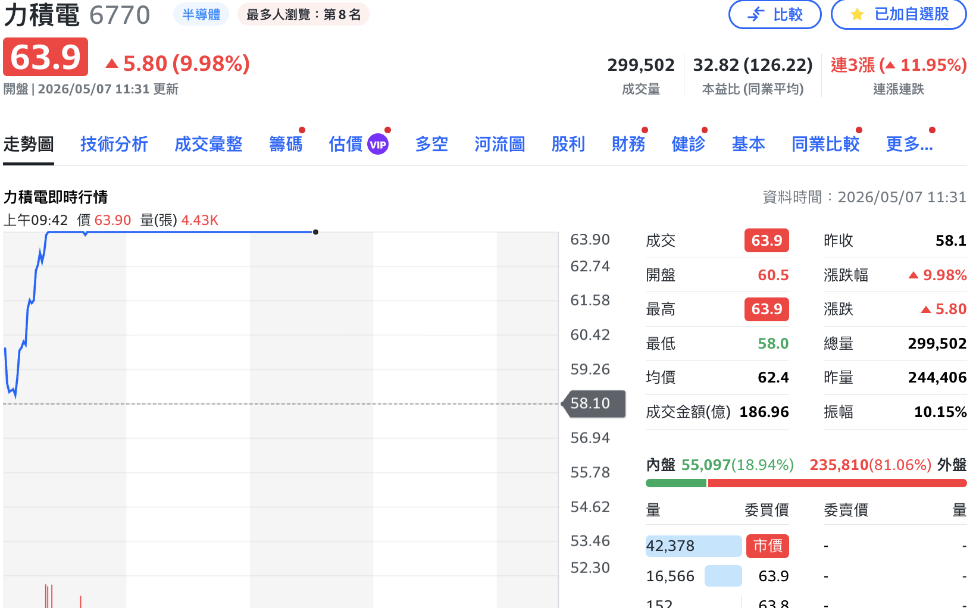Click the 299,502 volume figure in header
976x608 pixels.
pos(641,65)
